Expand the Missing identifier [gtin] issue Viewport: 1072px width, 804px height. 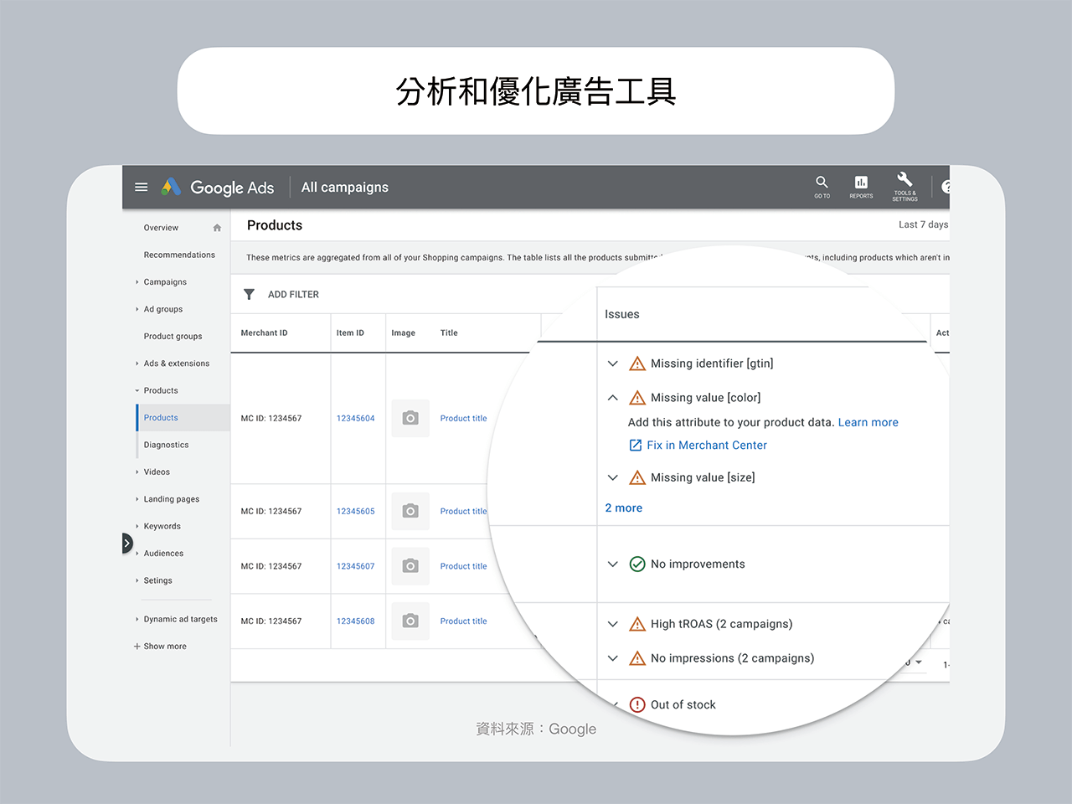[x=613, y=363]
